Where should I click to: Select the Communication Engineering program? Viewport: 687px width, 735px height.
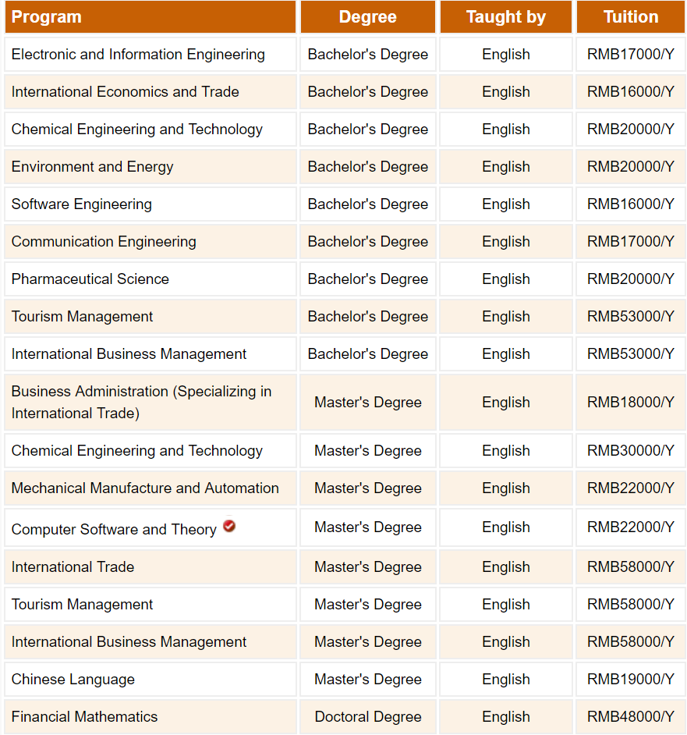[104, 241]
